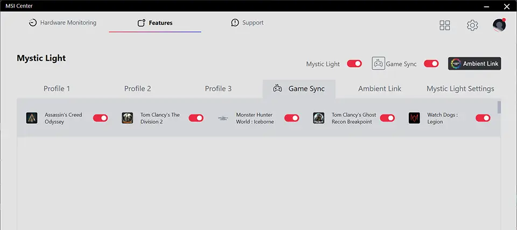This screenshot has width=517, height=230.
Task: Click the Game Sync controller icon in header
Action: click(x=379, y=64)
